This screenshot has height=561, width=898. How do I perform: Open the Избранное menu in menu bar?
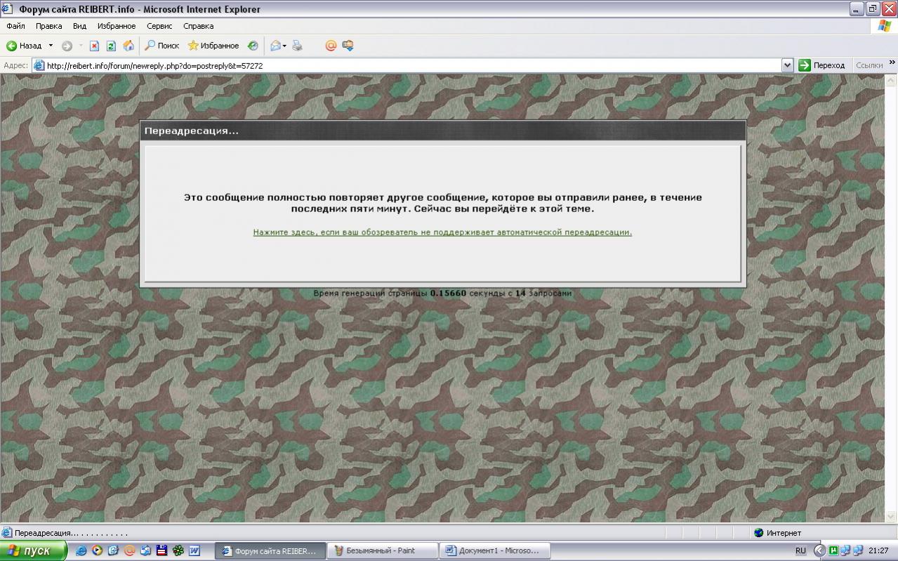pos(117,26)
